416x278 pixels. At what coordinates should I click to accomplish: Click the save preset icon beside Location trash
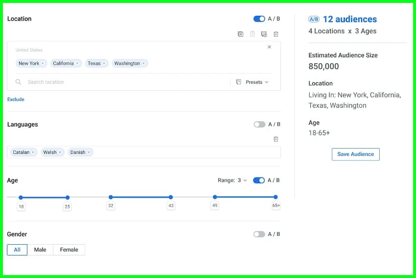click(x=264, y=34)
